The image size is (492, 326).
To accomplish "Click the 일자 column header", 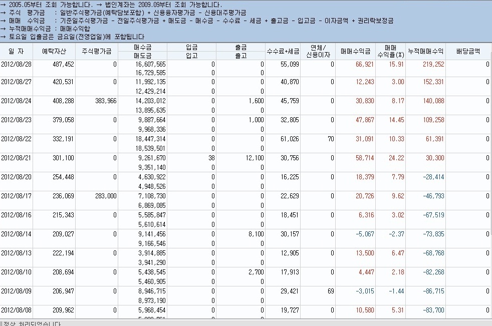I will click(17, 51).
